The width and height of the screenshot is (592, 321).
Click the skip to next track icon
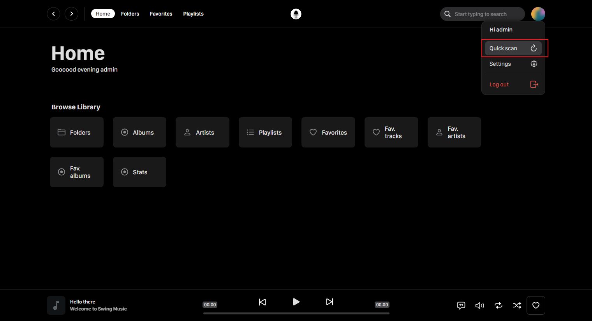pos(329,302)
